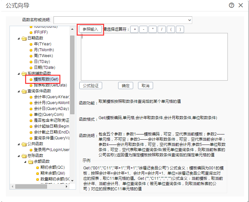Click the 总账函数 folder icon

click(24, 156)
